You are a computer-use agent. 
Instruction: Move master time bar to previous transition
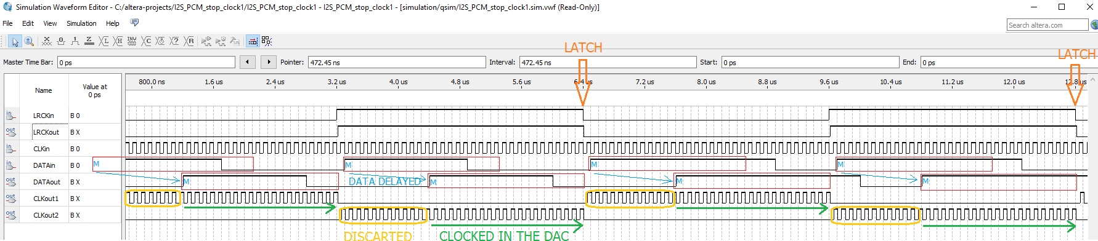pos(248,62)
